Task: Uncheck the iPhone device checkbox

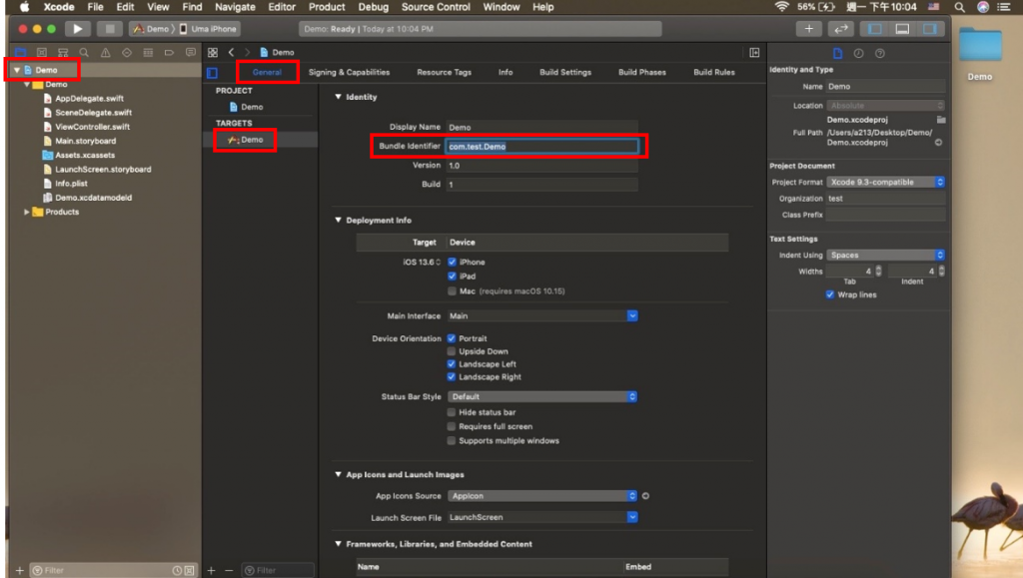Action: pos(453,262)
